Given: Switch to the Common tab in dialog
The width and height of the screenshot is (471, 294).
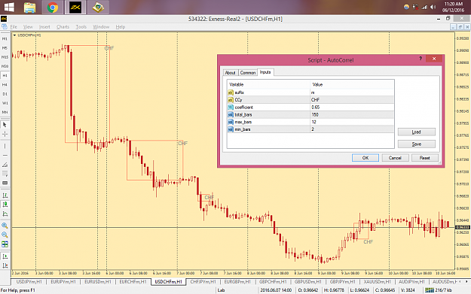Looking at the screenshot, I should (x=248, y=72).
